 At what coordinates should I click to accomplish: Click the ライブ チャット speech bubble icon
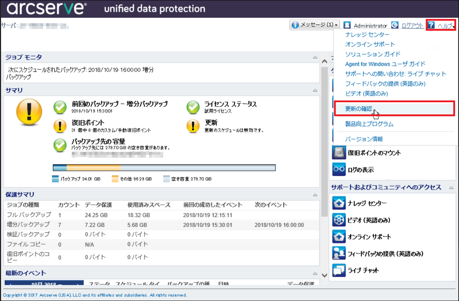pos(339,270)
